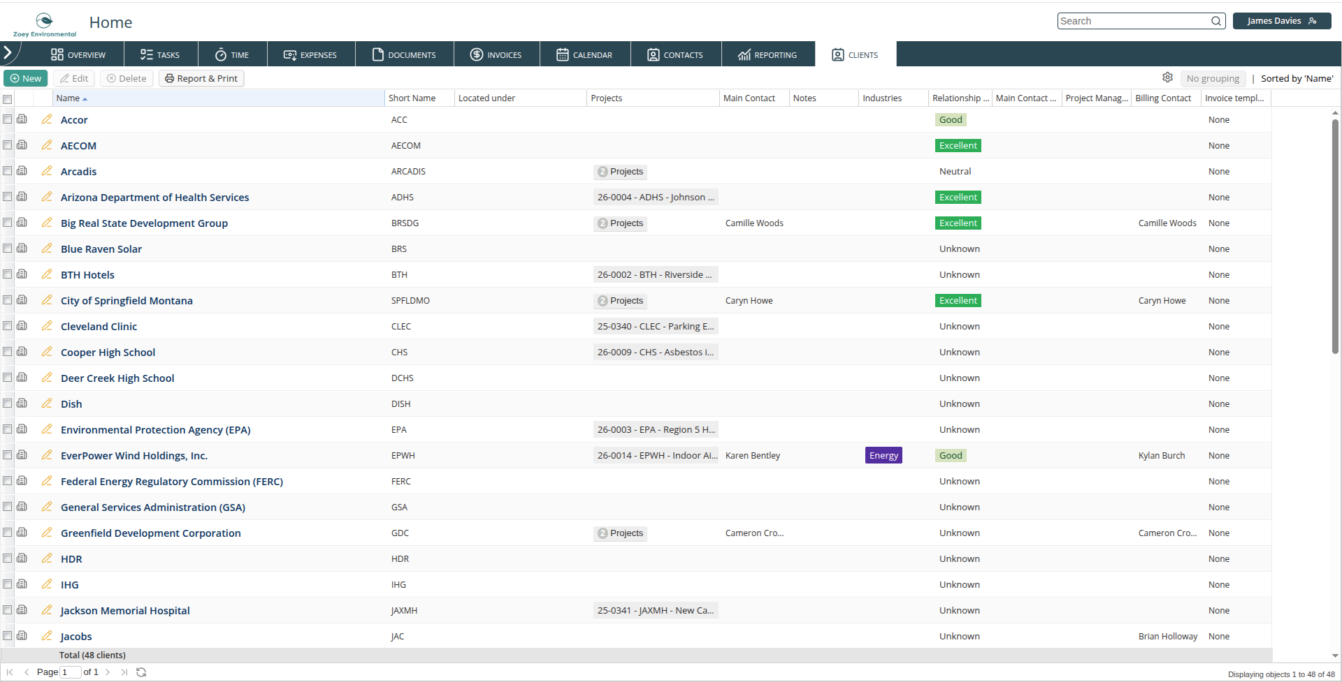The width and height of the screenshot is (1342, 682).
Task: Tick the select-all checkbox in header
Action: (8, 99)
